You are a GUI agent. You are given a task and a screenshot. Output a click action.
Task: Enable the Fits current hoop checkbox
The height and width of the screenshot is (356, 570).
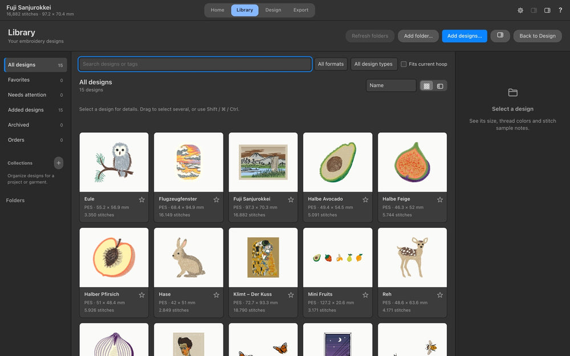(404, 64)
